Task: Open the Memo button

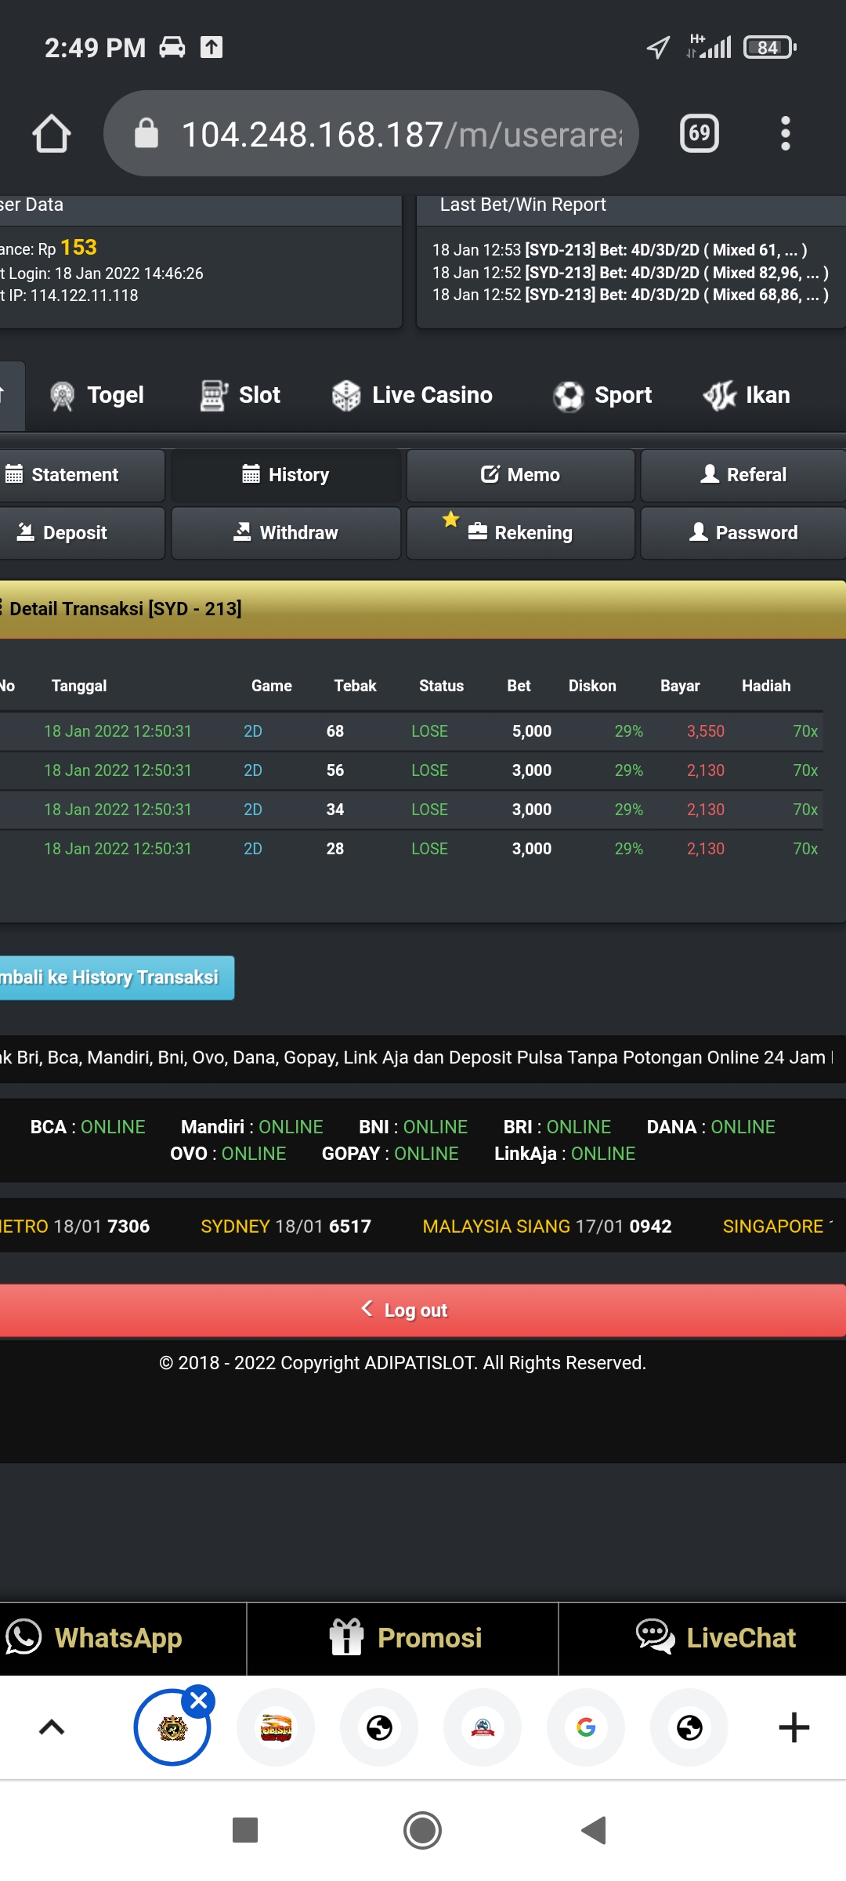Action: tap(520, 475)
